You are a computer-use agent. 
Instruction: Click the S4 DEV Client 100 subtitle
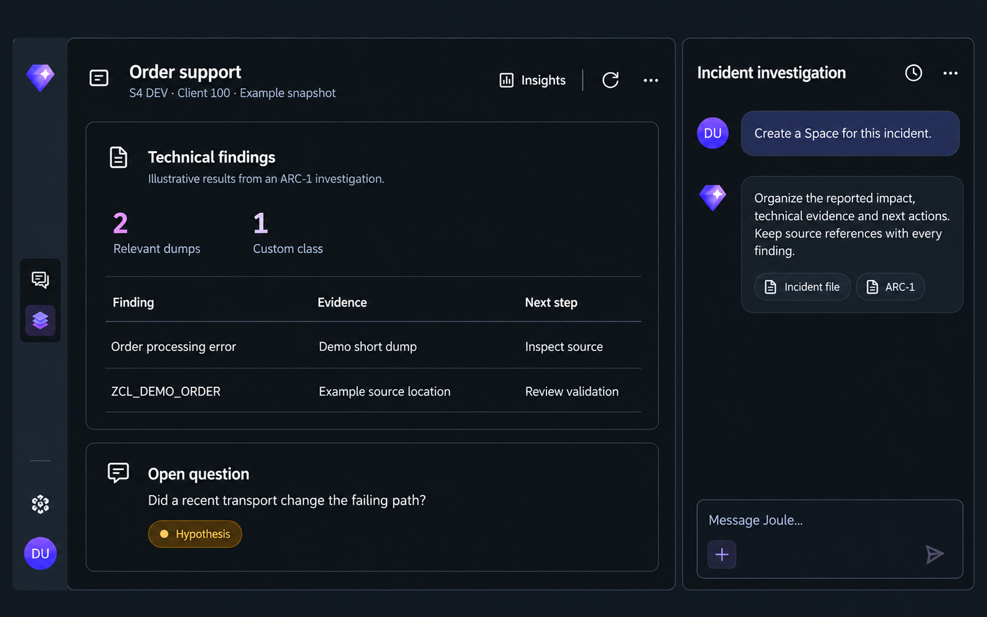[232, 93]
